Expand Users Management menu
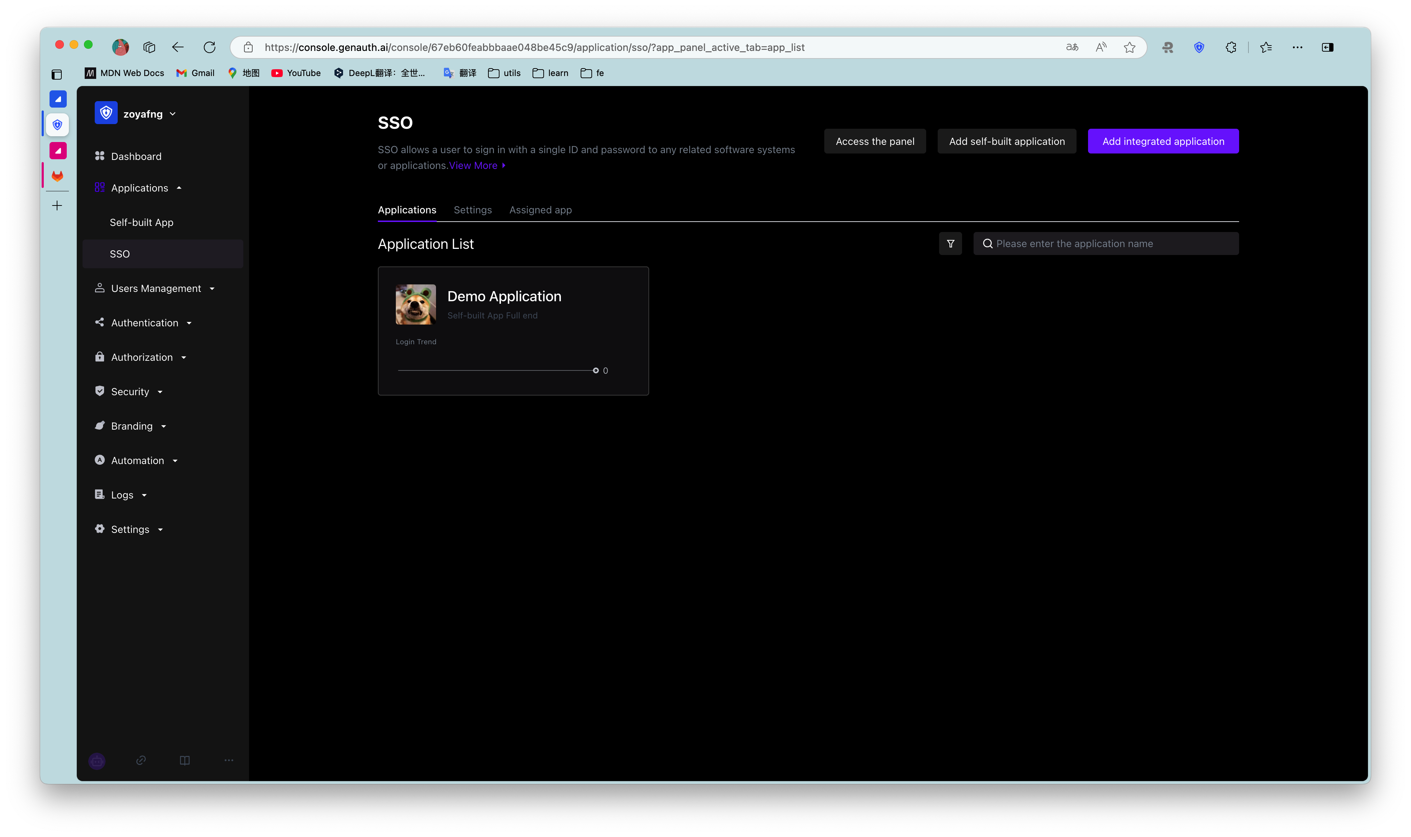 tap(156, 288)
